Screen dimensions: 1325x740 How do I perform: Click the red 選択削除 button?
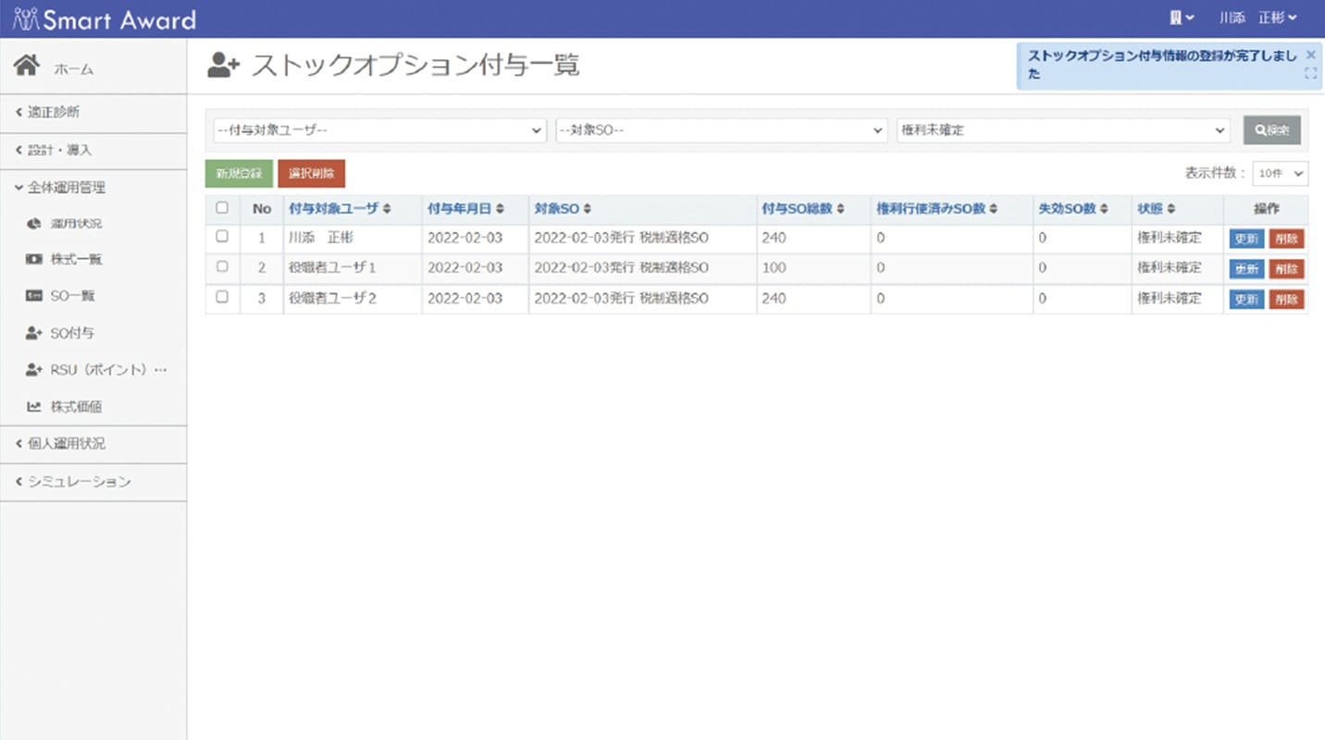(311, 173)
